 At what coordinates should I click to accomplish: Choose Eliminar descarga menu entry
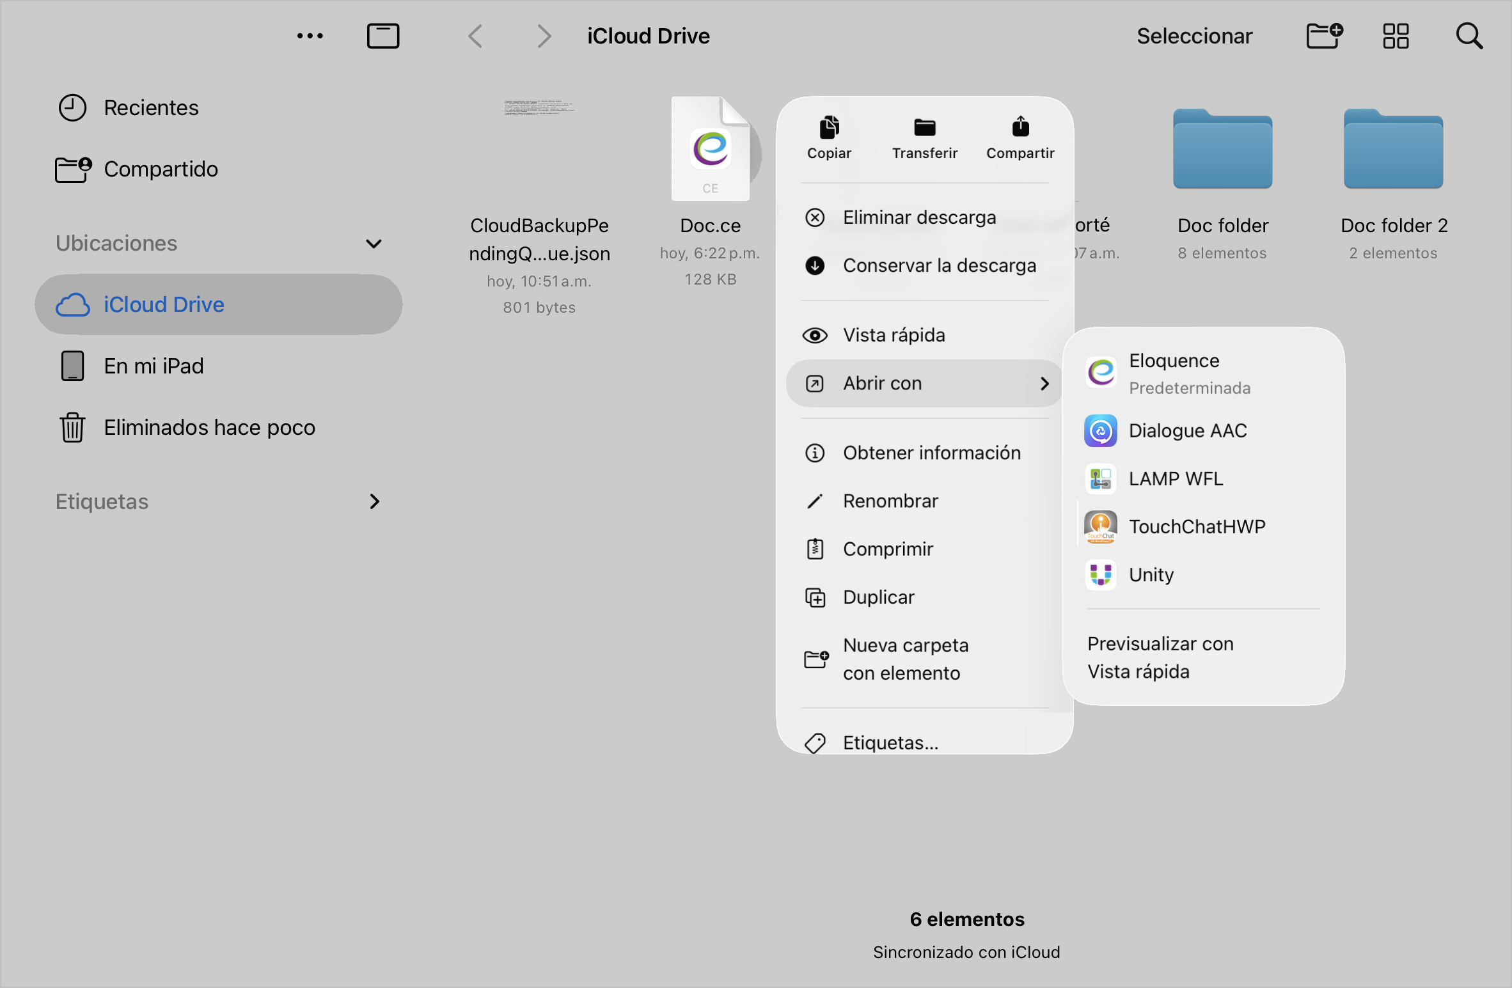coord(918,218)
